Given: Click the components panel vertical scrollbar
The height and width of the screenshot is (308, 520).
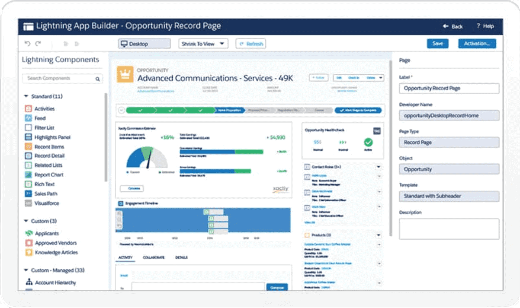Looking at the screenshot, I should (x=106, y=137).
